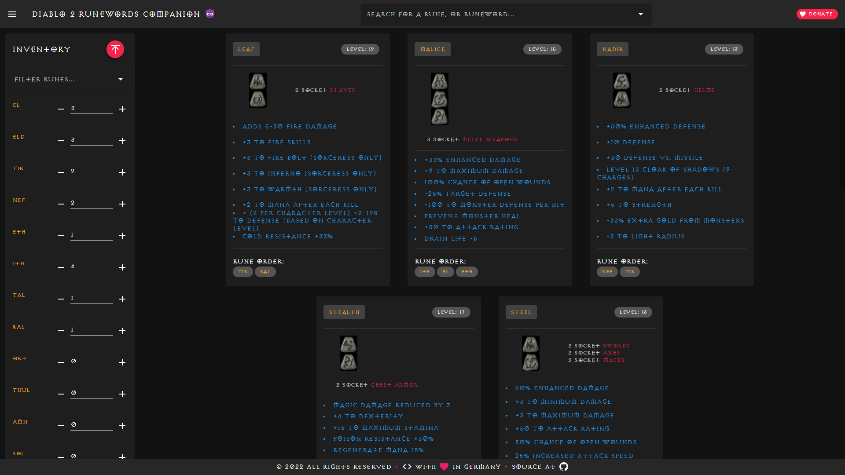This screenshot has height=475, width=845.
Task: Click the top rune image in Nadir card
Action: (x=622, y=81)
